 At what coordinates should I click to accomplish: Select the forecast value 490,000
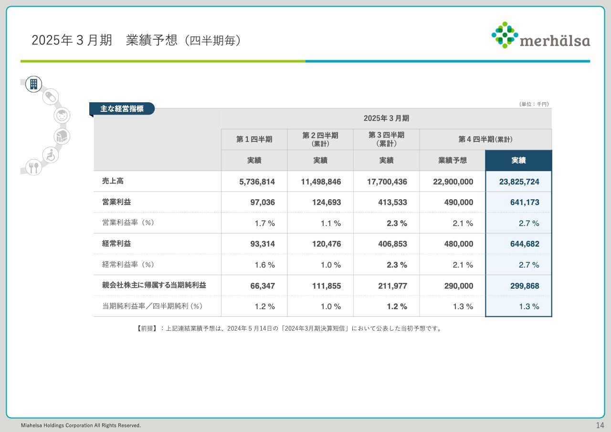459,203
